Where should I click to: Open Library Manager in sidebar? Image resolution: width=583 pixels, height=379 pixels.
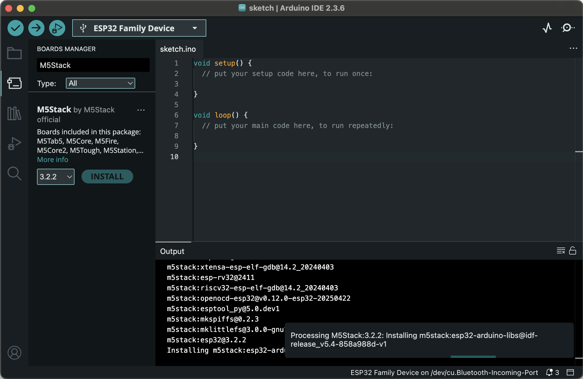click(x=14, y=113)
